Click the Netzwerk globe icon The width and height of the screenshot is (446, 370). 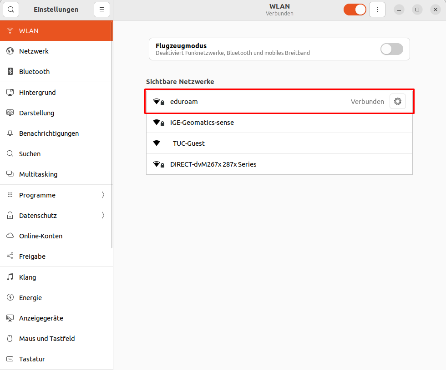(x=10, y=51)
